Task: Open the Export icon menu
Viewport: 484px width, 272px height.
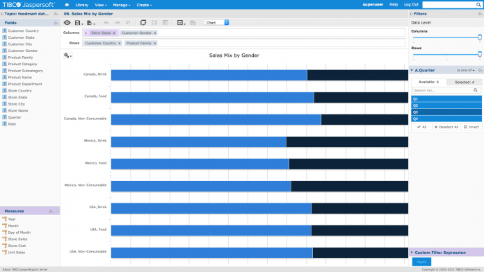Action: click(90, 23)
